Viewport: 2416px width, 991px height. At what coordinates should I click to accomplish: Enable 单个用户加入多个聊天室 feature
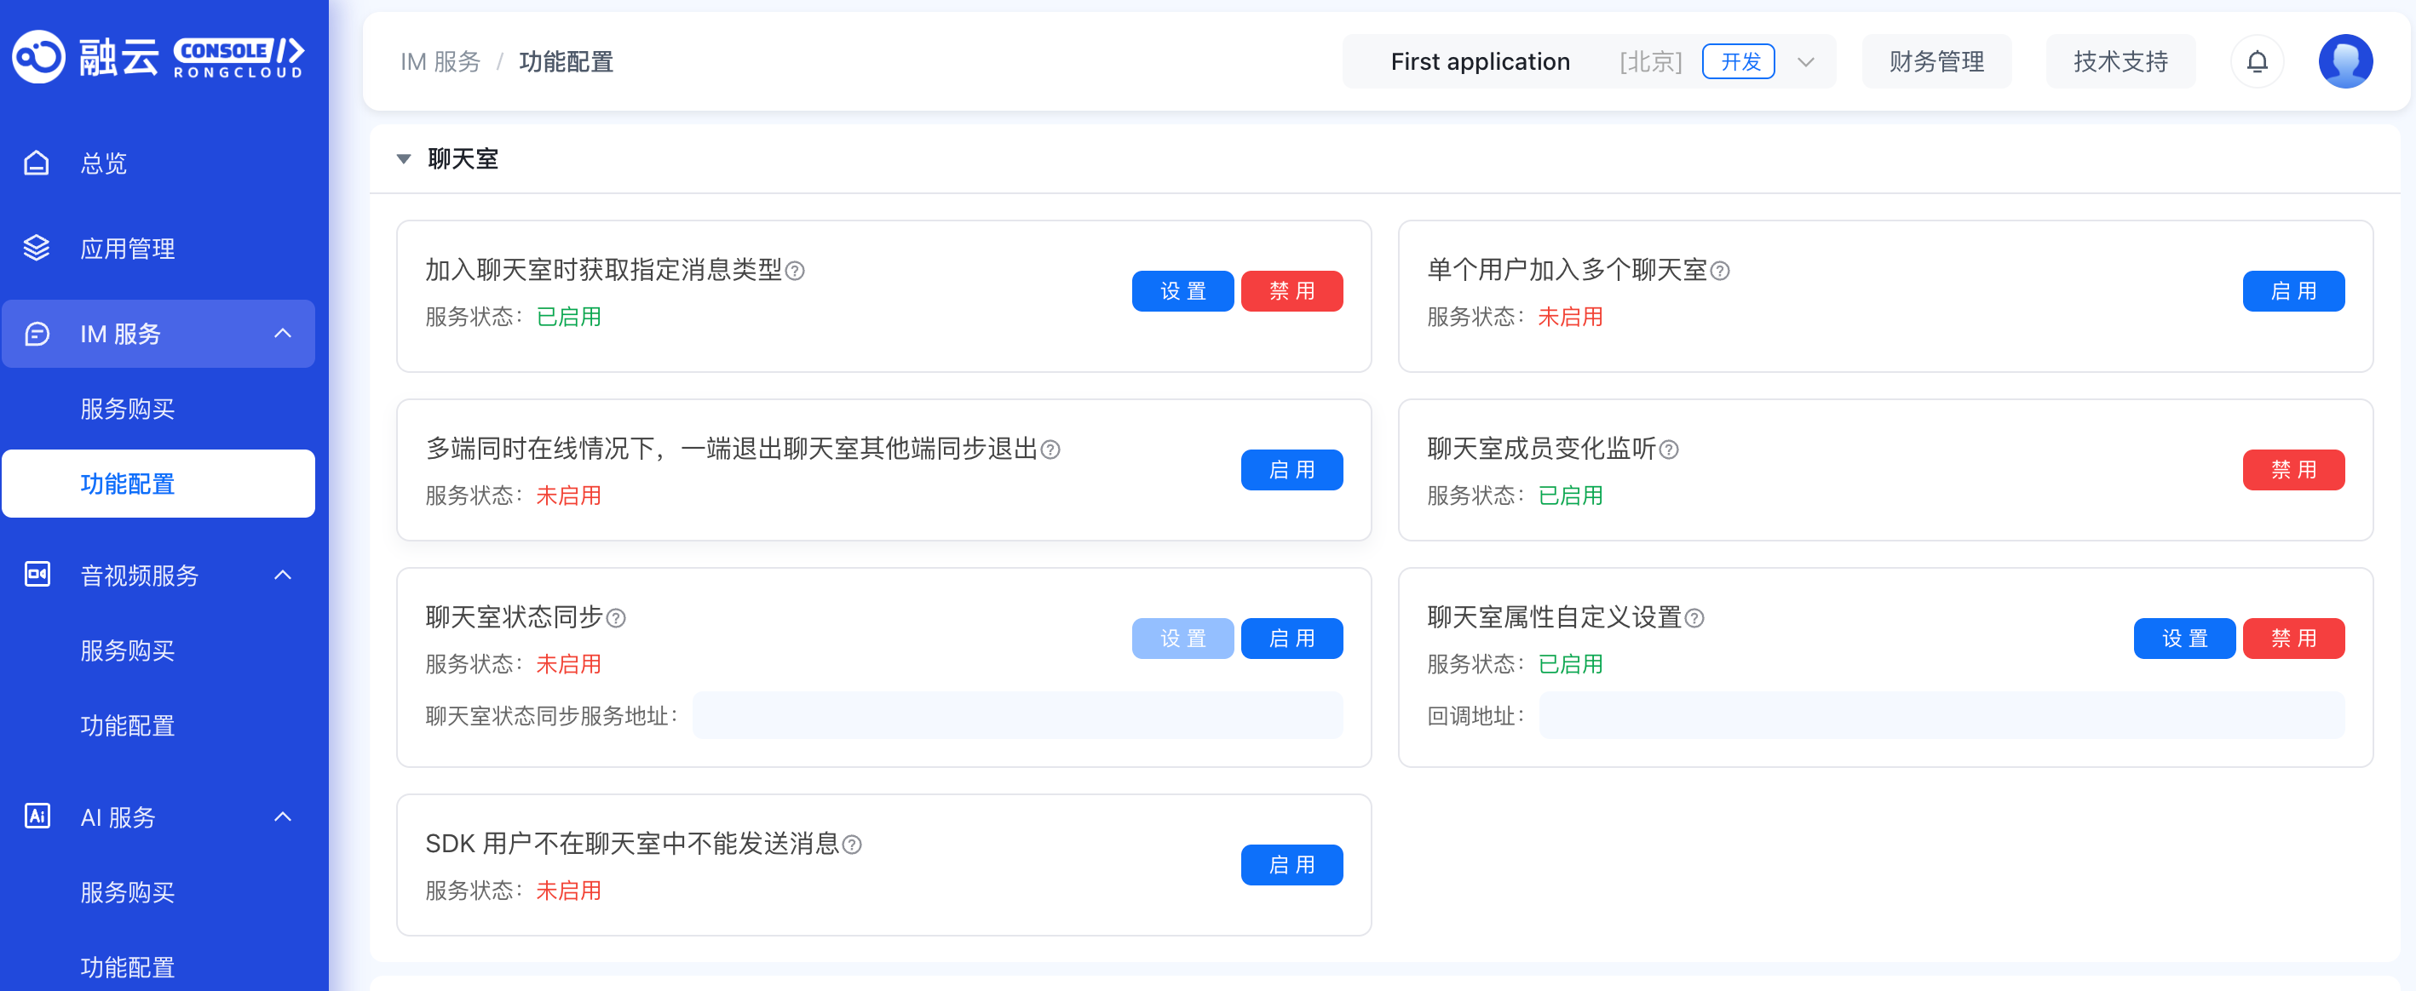[2293, 291]
